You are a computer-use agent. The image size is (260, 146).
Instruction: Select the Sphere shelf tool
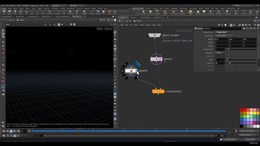pyautogui.click(x=10, y=12)
